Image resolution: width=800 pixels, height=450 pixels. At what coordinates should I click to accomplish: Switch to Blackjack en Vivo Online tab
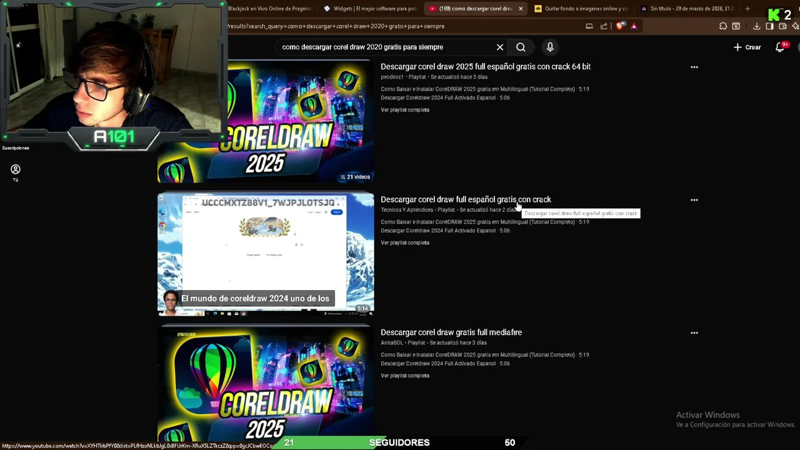(x=269, y=9)
